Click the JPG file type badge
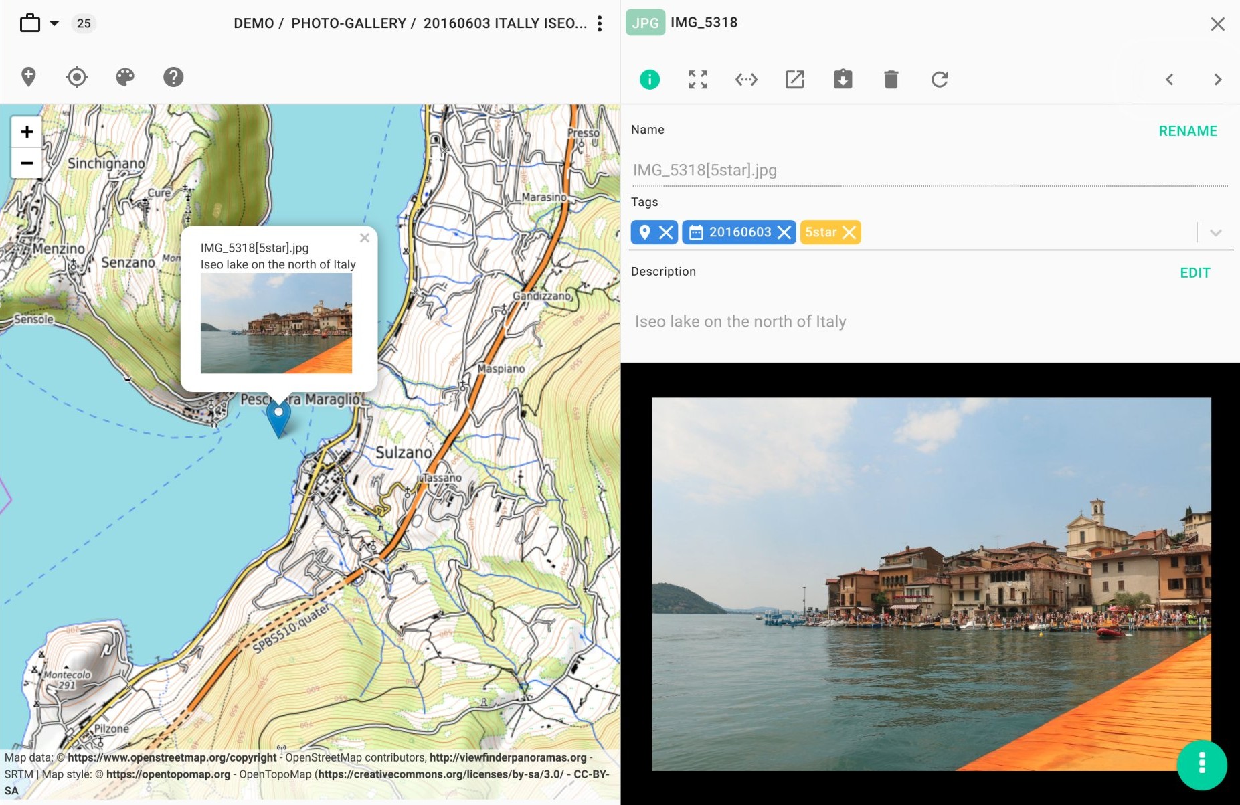This screenshot has height=805, width=1240. (645, 23)
